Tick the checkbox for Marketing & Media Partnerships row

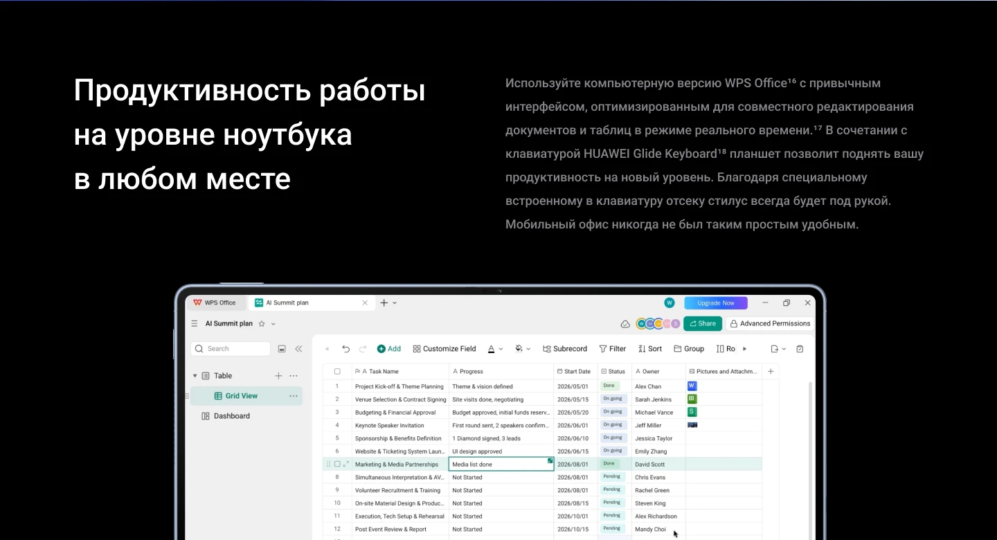click(x=337, y=465)
